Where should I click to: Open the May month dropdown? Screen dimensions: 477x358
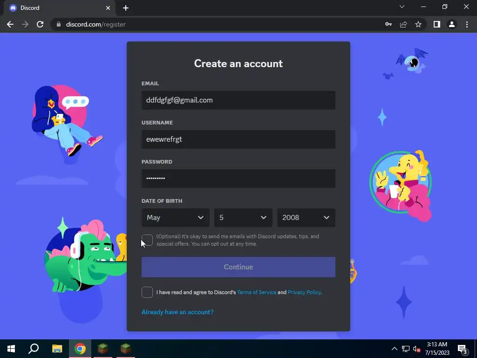pyautogui.click(x=175, y=217)
